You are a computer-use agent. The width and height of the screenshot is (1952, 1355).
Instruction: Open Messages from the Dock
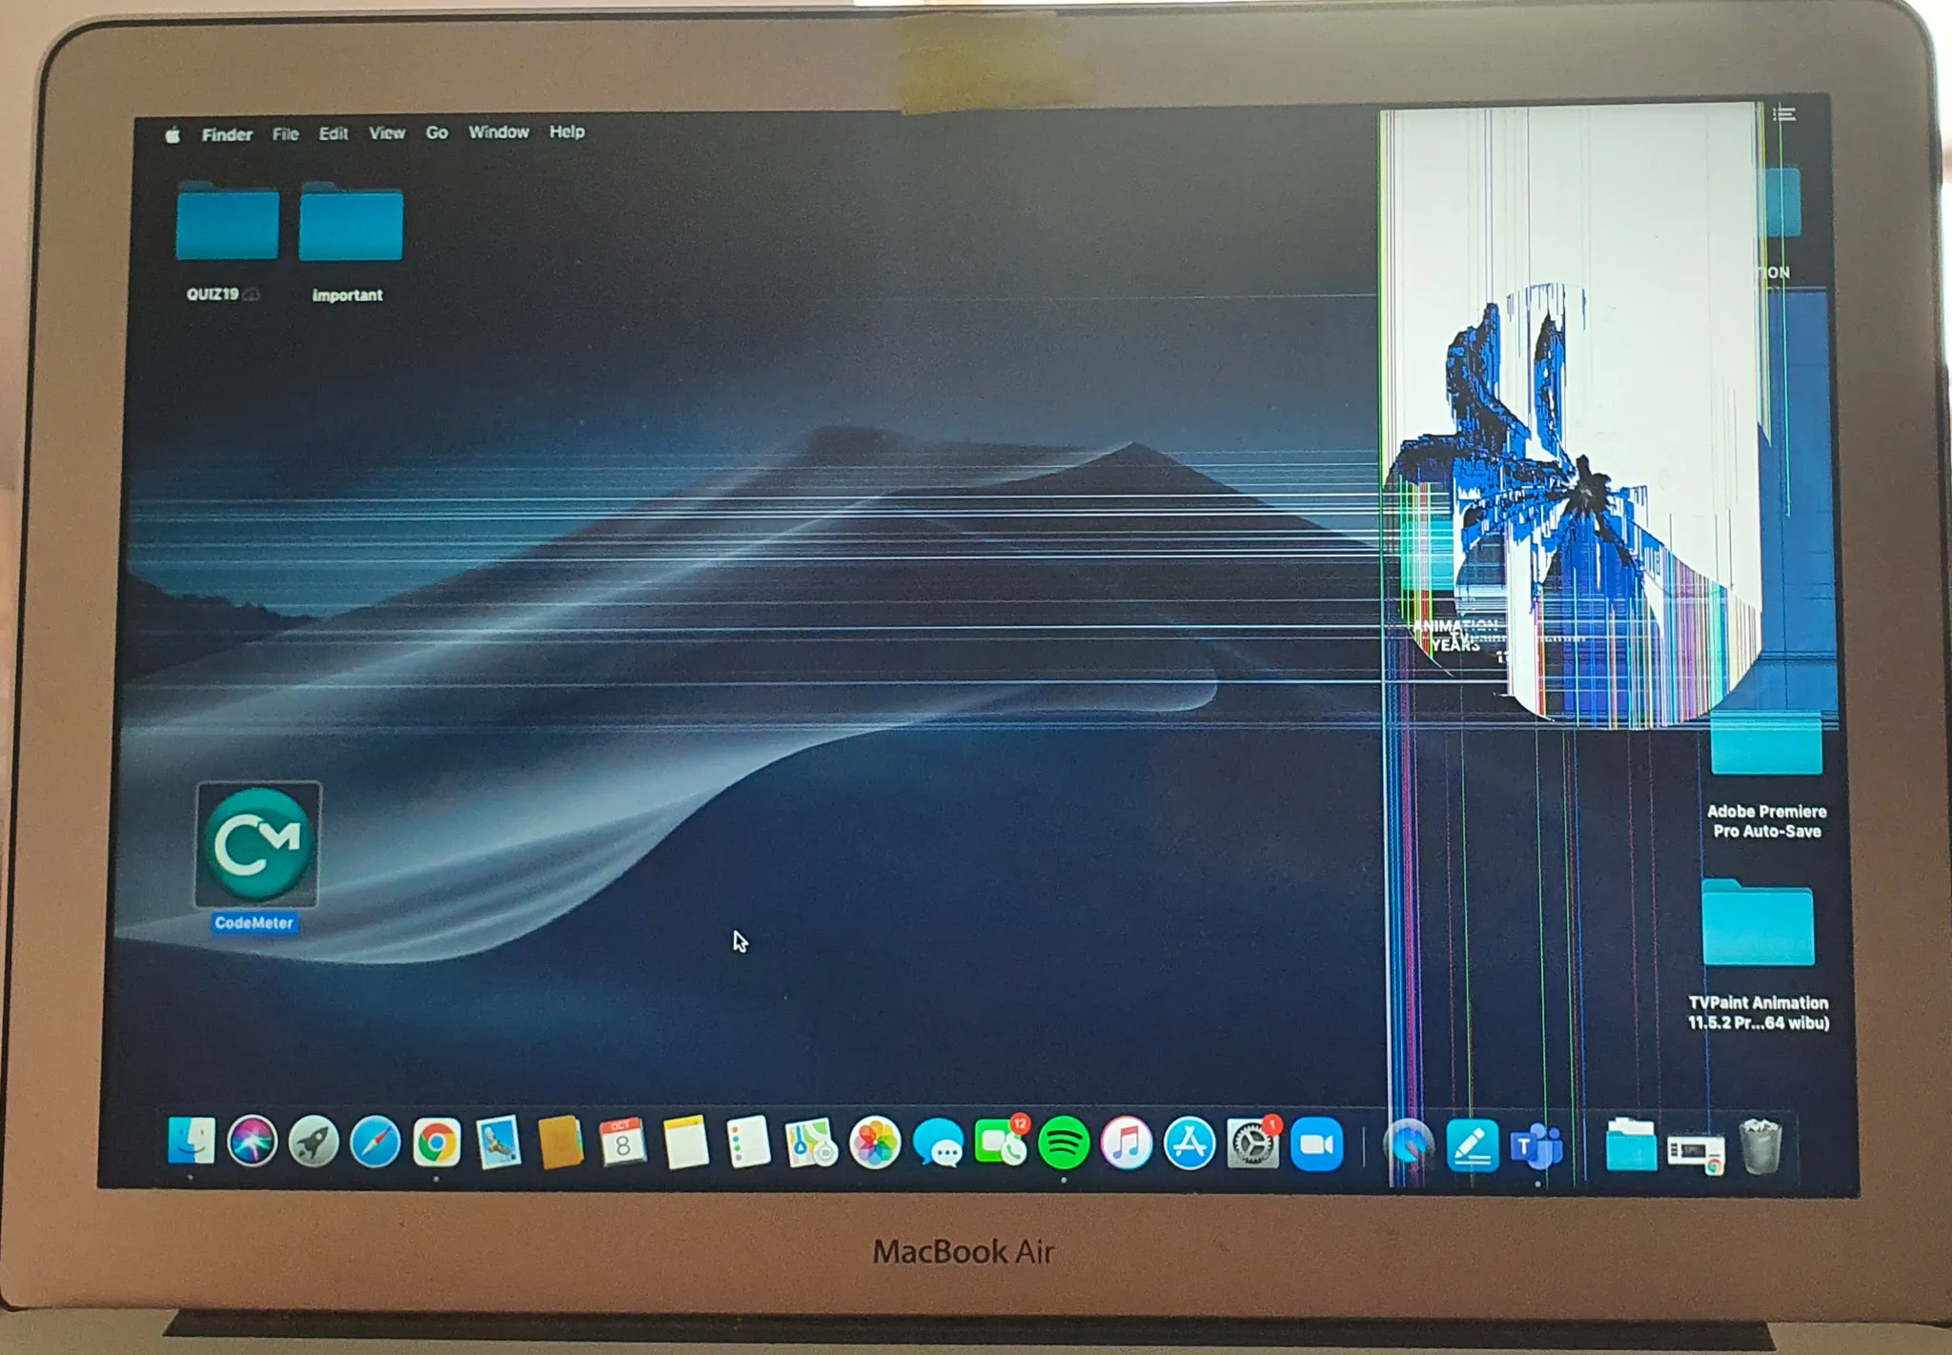point(938,1143)
